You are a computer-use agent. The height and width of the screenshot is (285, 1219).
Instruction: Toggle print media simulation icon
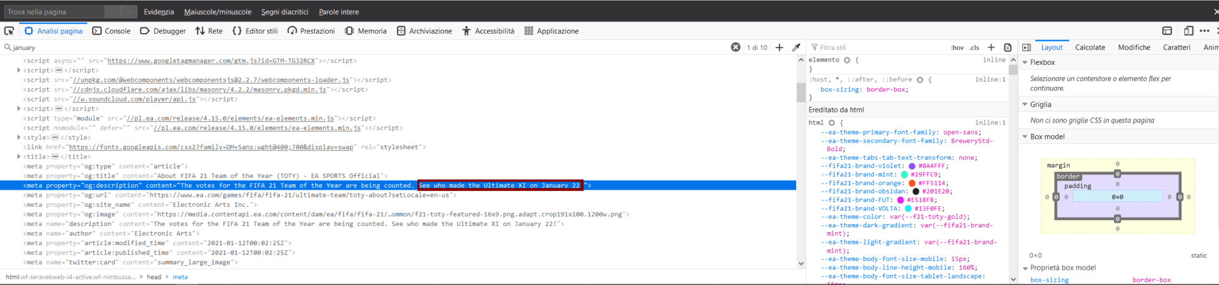(x=1008, y=47)
